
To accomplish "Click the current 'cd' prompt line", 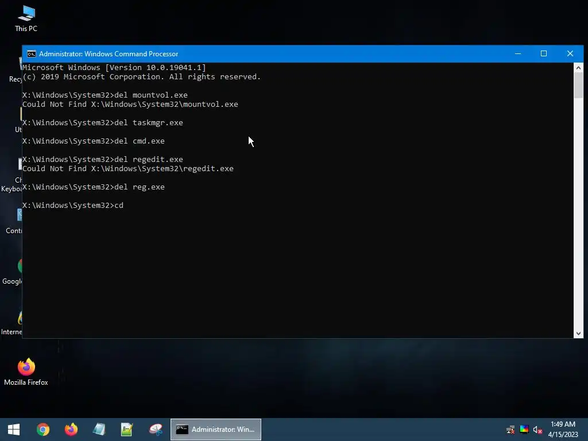I will [73, 206].
